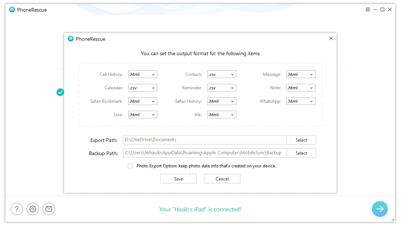Expand the Call History format dropdown

(x=142, y=74)
